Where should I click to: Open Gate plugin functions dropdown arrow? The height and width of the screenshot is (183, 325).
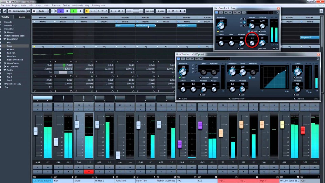click(x=277, y=12)
